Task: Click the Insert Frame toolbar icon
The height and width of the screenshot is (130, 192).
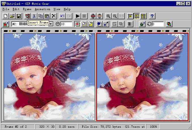Action: (28, 16)
